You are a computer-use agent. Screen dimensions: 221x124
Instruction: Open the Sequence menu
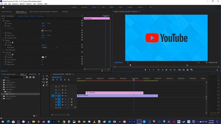tap(15, 4)
